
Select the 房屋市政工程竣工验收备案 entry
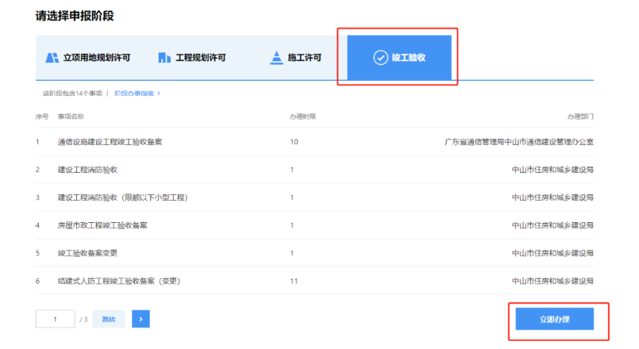pos(103,225)
